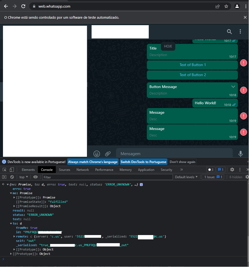Click the console prompt line
249x267 pixels.
(124, 259)
